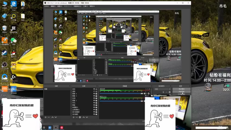
Task: Click the float button on the 混音器 panel header
Action: click(151, 86)
